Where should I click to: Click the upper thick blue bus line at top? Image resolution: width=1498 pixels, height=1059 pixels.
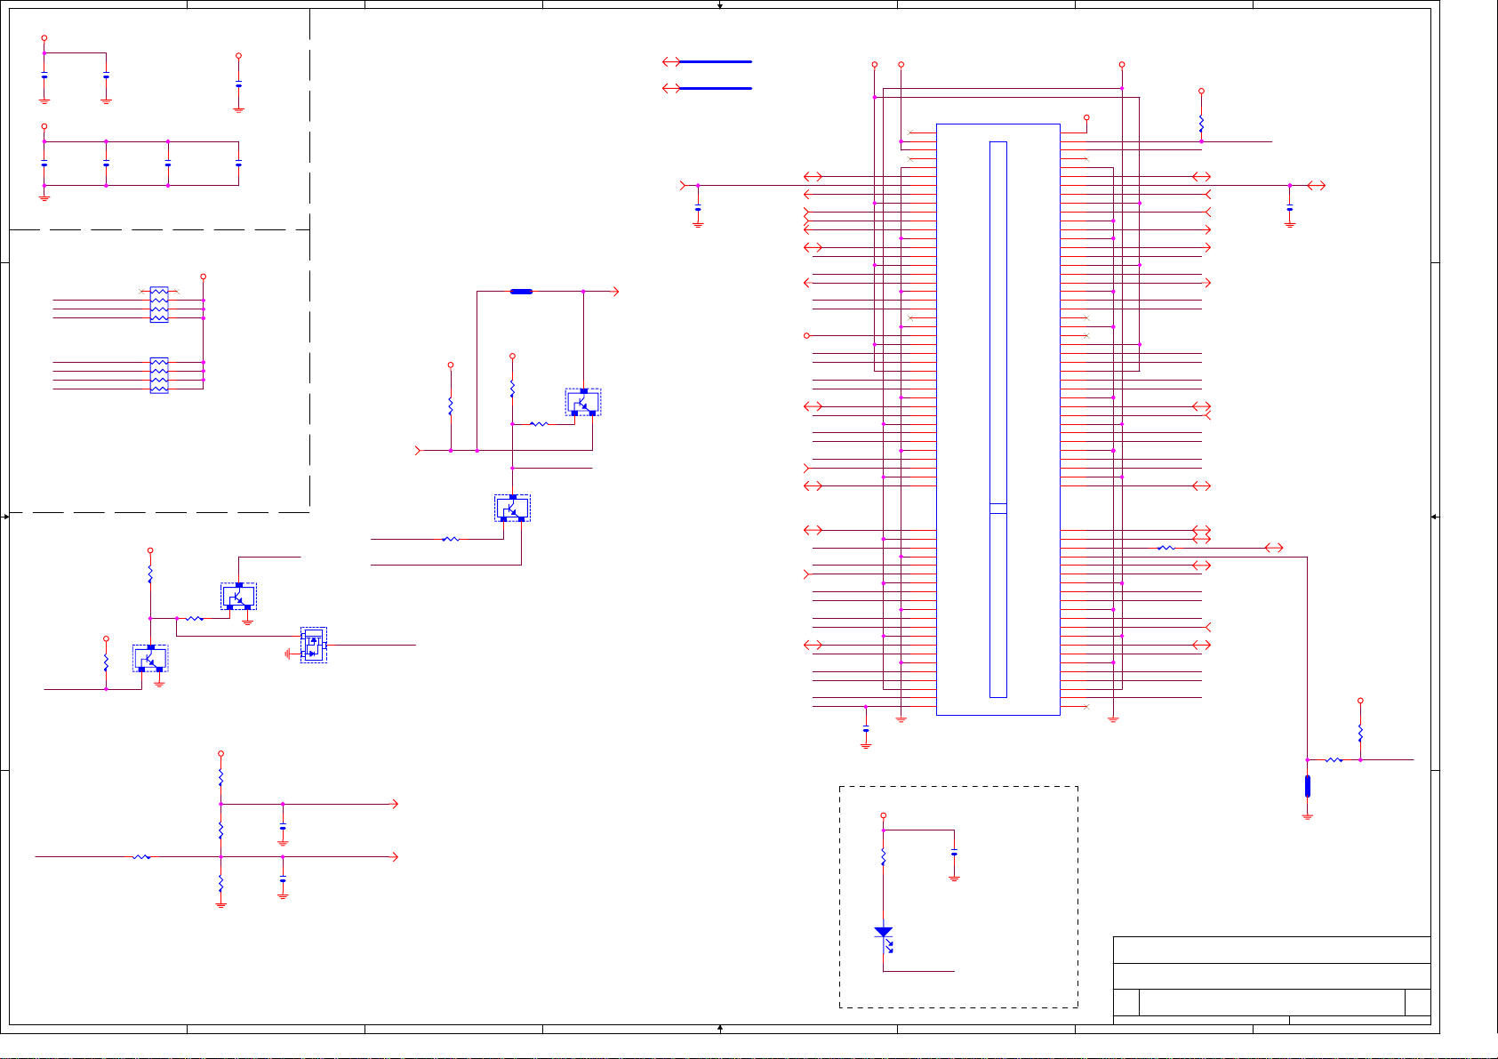click(x=717, y=61)
